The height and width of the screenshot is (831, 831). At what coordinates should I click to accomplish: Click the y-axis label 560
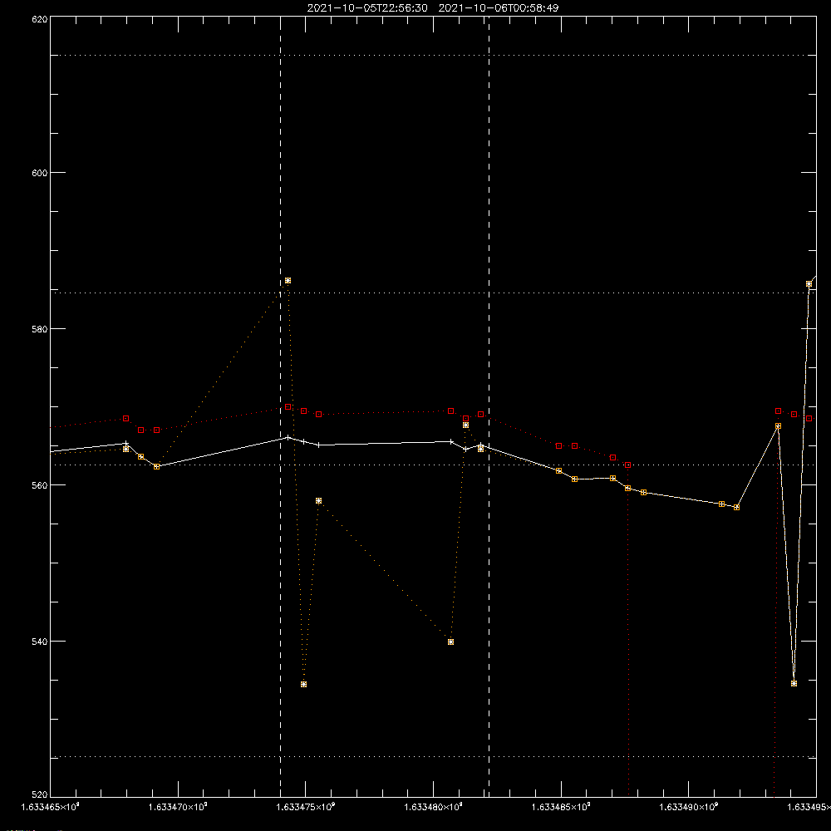[x=40, y=485]
